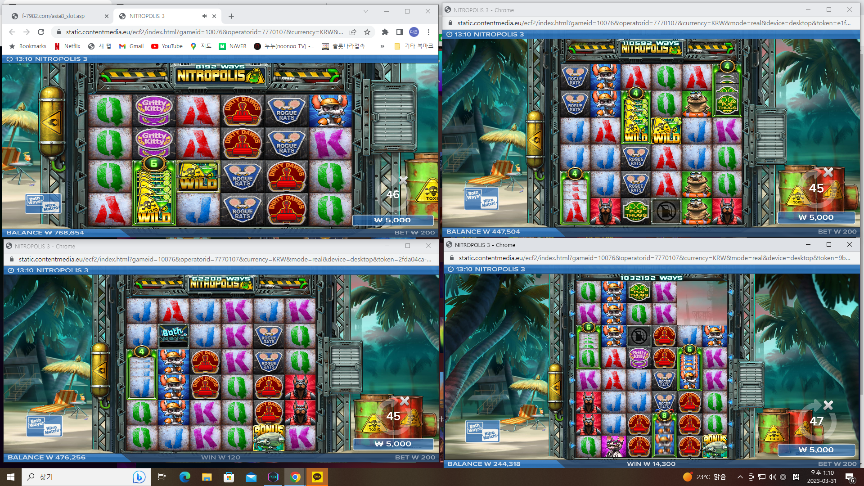Screen dimensions: 864x486
Task: Stop autoplay showing 47 in bottom-right game
Action: pyautogui.click(x=817, y=421)
